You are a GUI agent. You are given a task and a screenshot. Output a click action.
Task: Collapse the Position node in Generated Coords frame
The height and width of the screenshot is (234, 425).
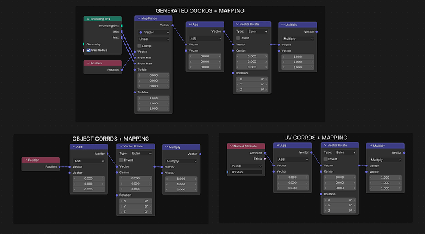tap(88, 63)
